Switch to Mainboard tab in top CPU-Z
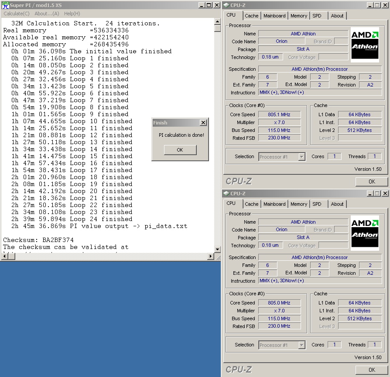 274,16
